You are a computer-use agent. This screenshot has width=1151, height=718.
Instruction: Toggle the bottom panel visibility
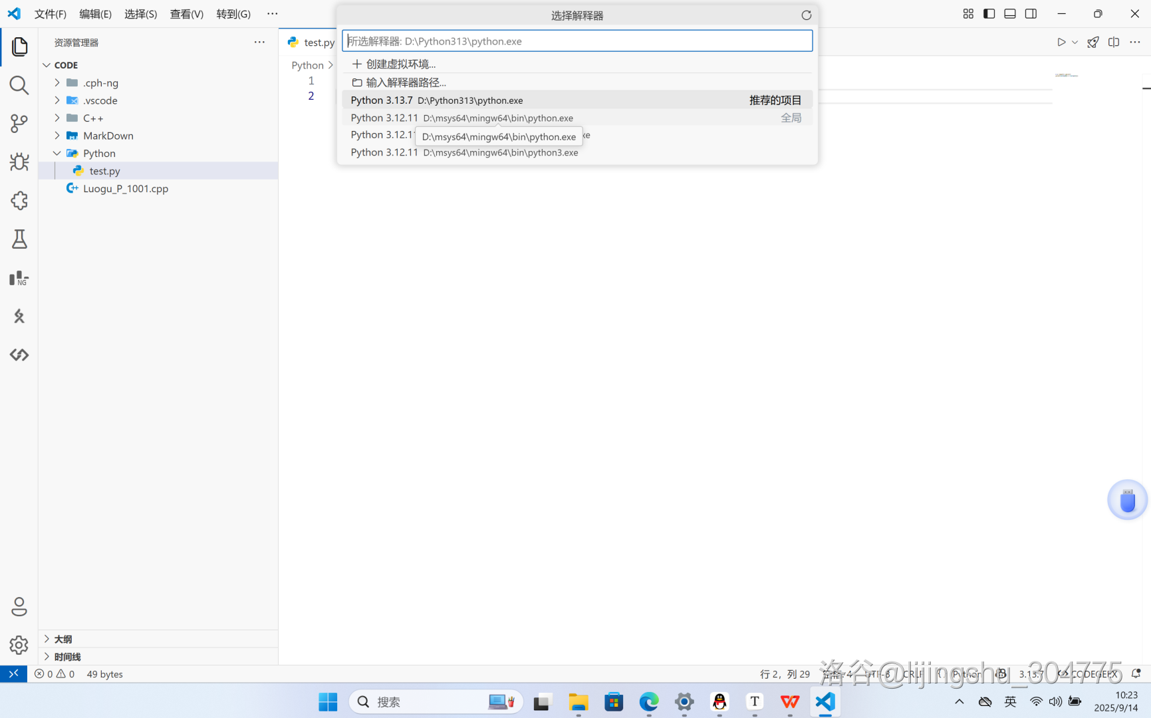(x=1009, y=14)
